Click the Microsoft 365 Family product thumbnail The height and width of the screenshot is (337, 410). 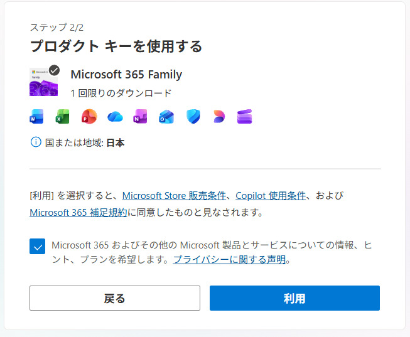pyautogui.click(x=43, y=83)
